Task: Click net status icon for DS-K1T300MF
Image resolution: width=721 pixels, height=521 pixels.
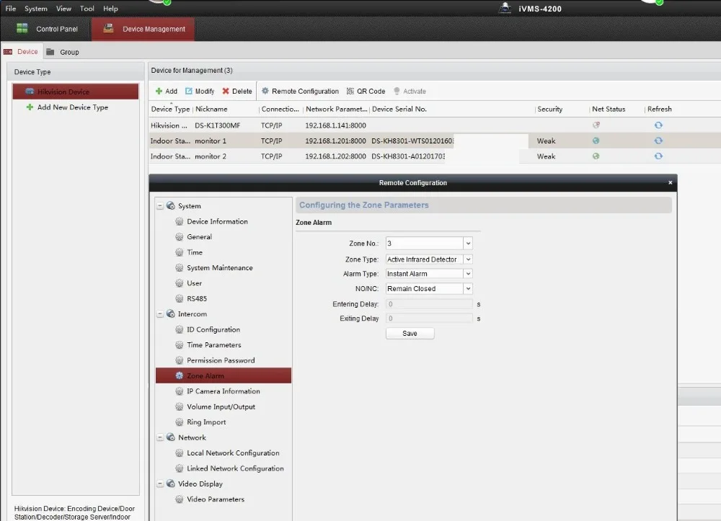Action: click(x=596, y=125)
